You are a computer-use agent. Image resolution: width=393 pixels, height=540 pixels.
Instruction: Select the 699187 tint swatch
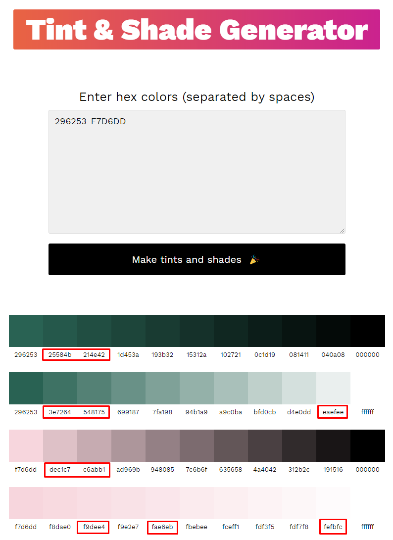(128, 388)
